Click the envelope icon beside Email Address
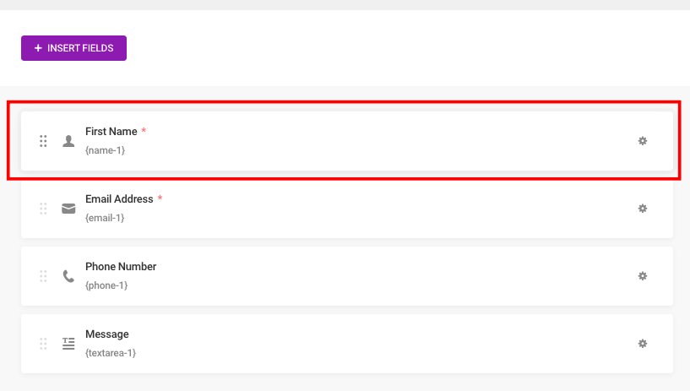Image resolution: width=690 pixels, height=391 pixels. (68, 209)
